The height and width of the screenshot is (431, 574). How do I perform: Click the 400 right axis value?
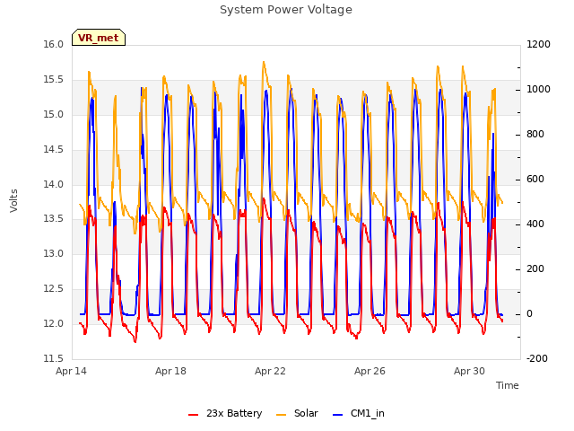pyautogui.click(x=535, y=224)
